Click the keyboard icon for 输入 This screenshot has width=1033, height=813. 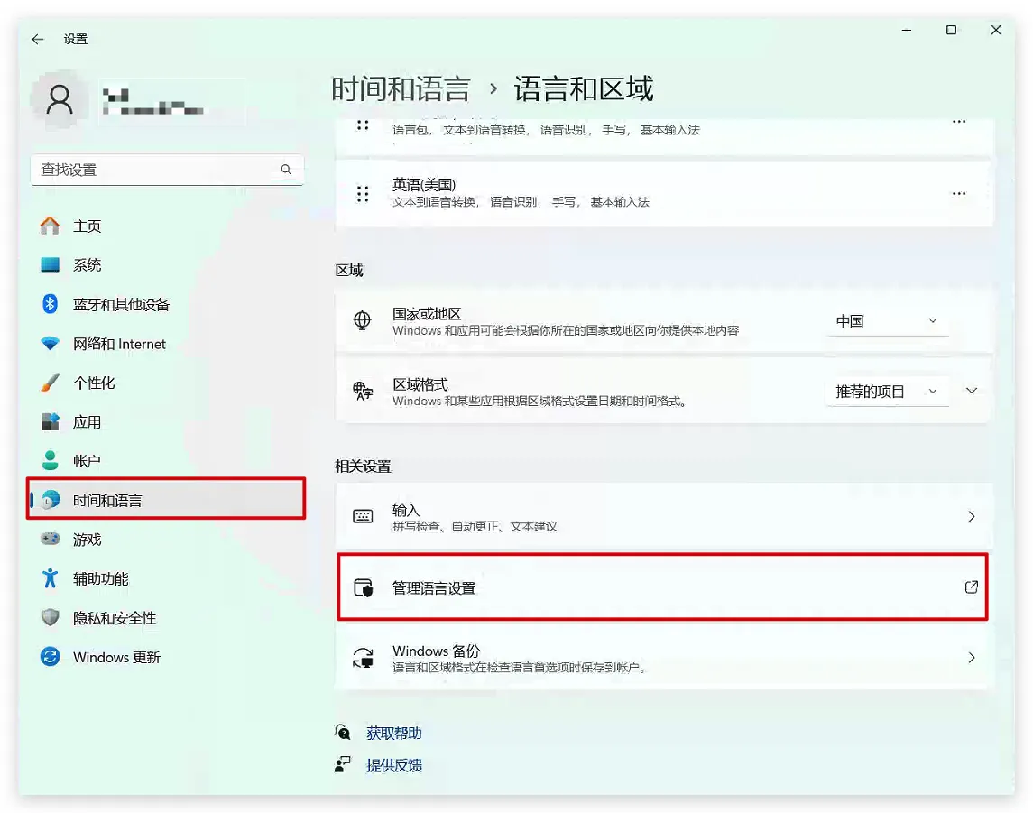click(x=363, y=516)
